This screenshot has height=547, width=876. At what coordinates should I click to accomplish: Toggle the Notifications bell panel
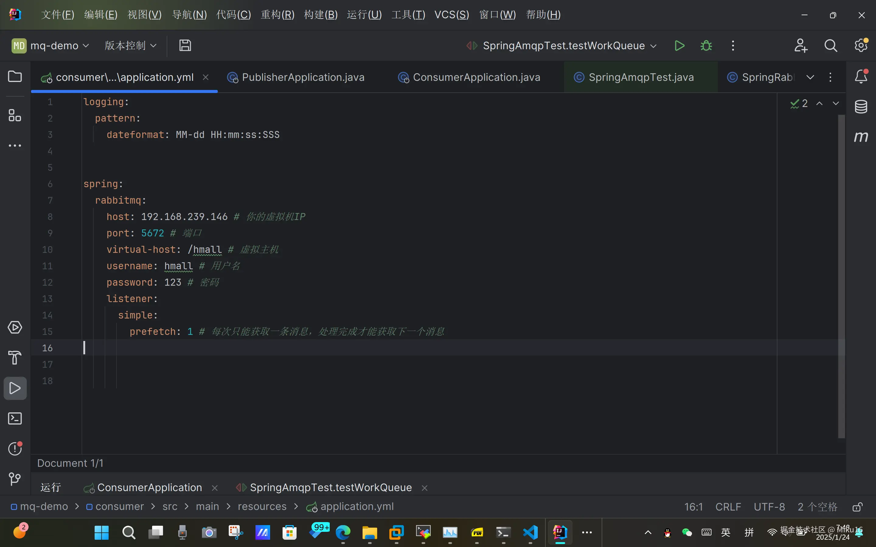[861, 77]
